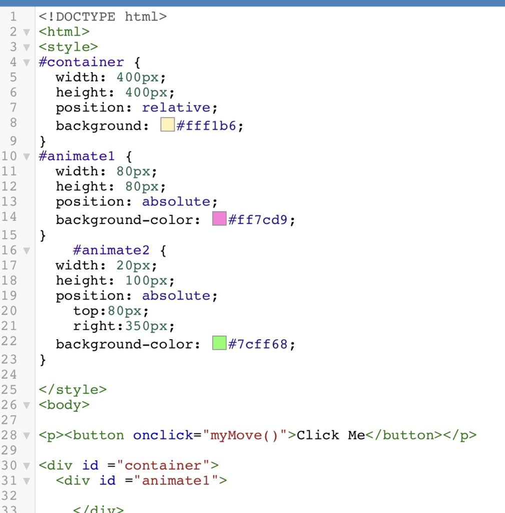The height and width of the screenshot is (513, 505).
Task: Click the closing </style> tag
Action: pyautogui.click(x=73, y=390)
